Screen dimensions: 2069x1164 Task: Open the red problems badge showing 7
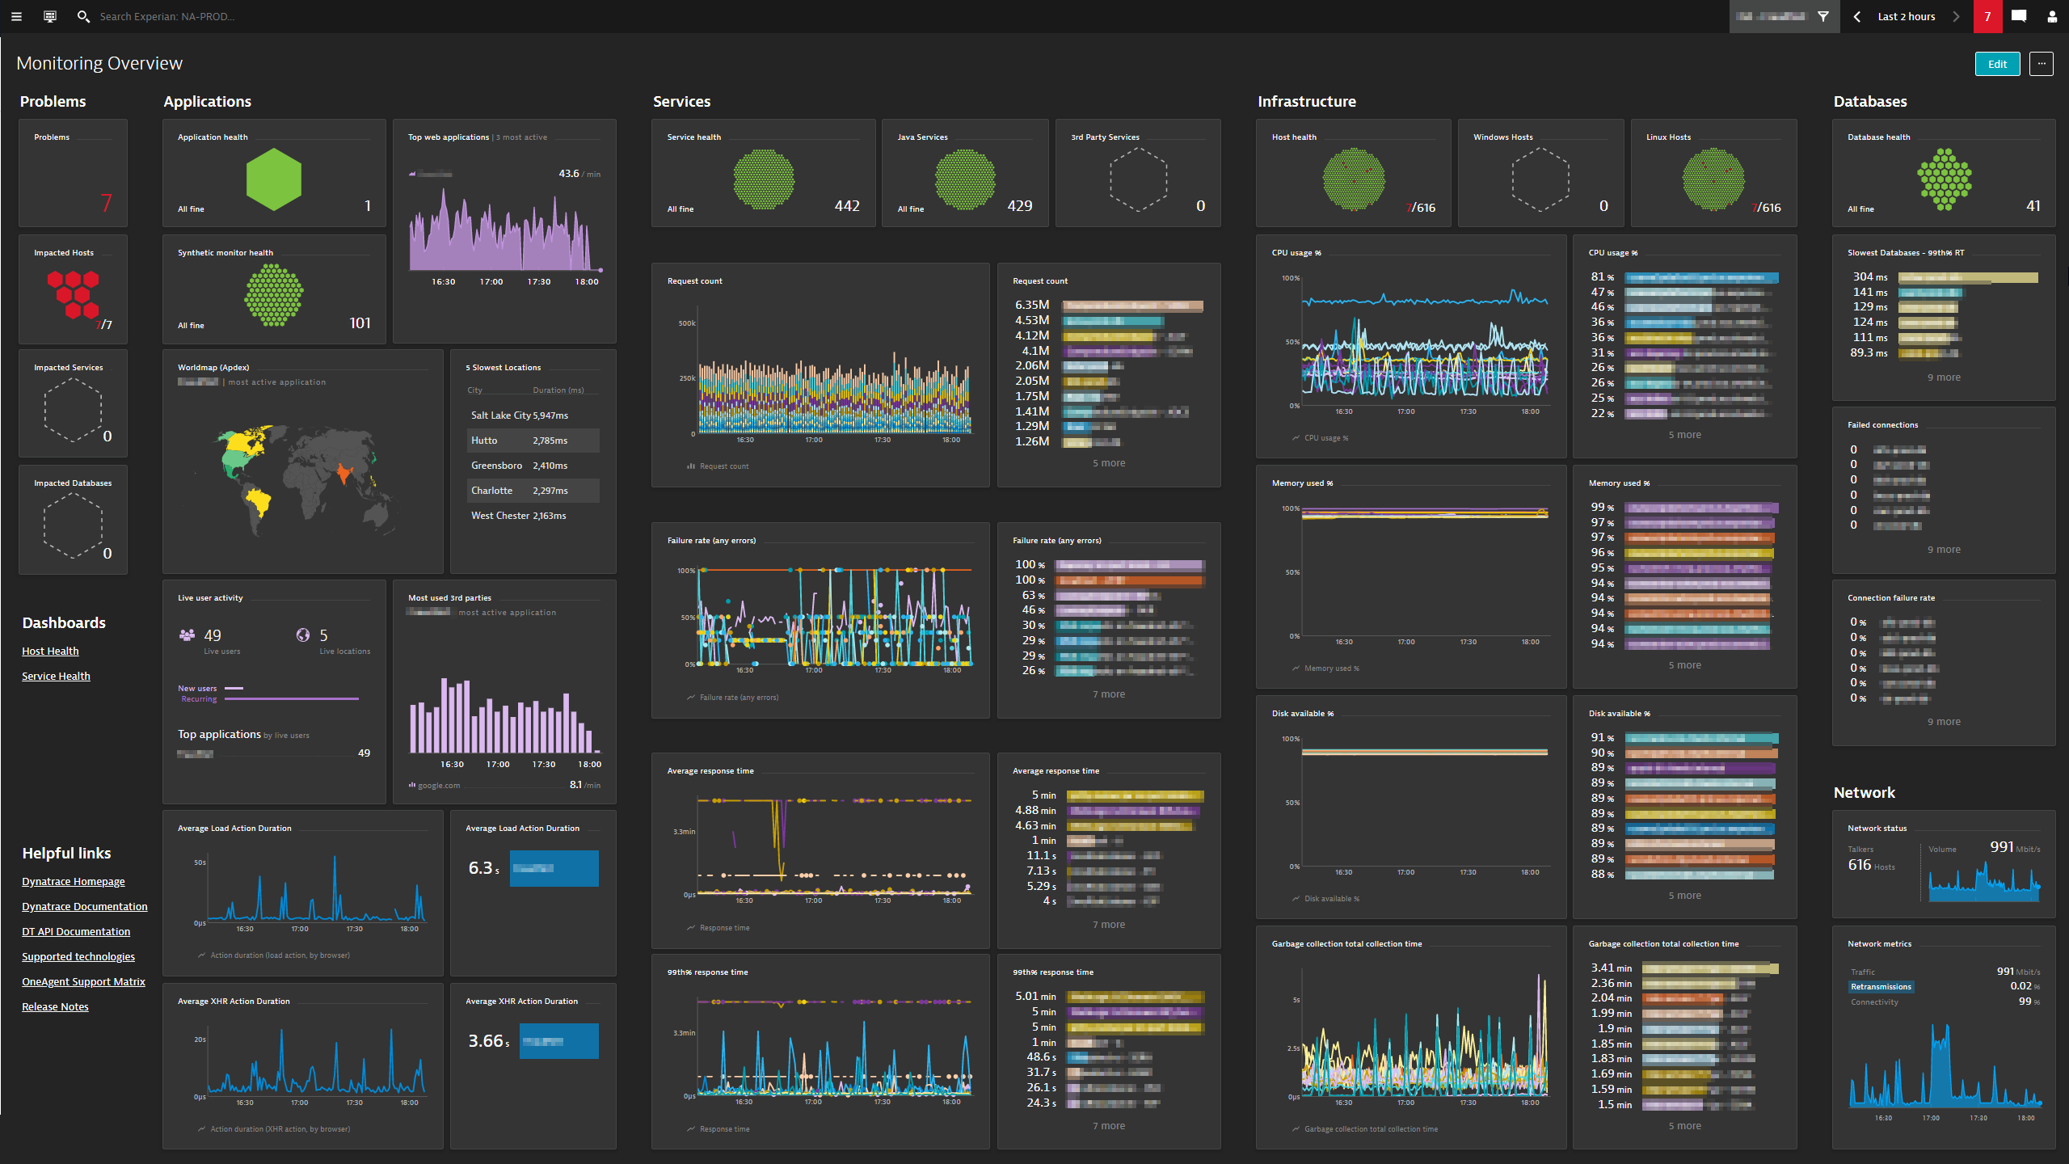coord(1987,16)
